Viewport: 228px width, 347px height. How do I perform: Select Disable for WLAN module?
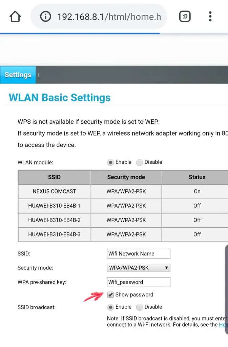click(x=139, y=162)
